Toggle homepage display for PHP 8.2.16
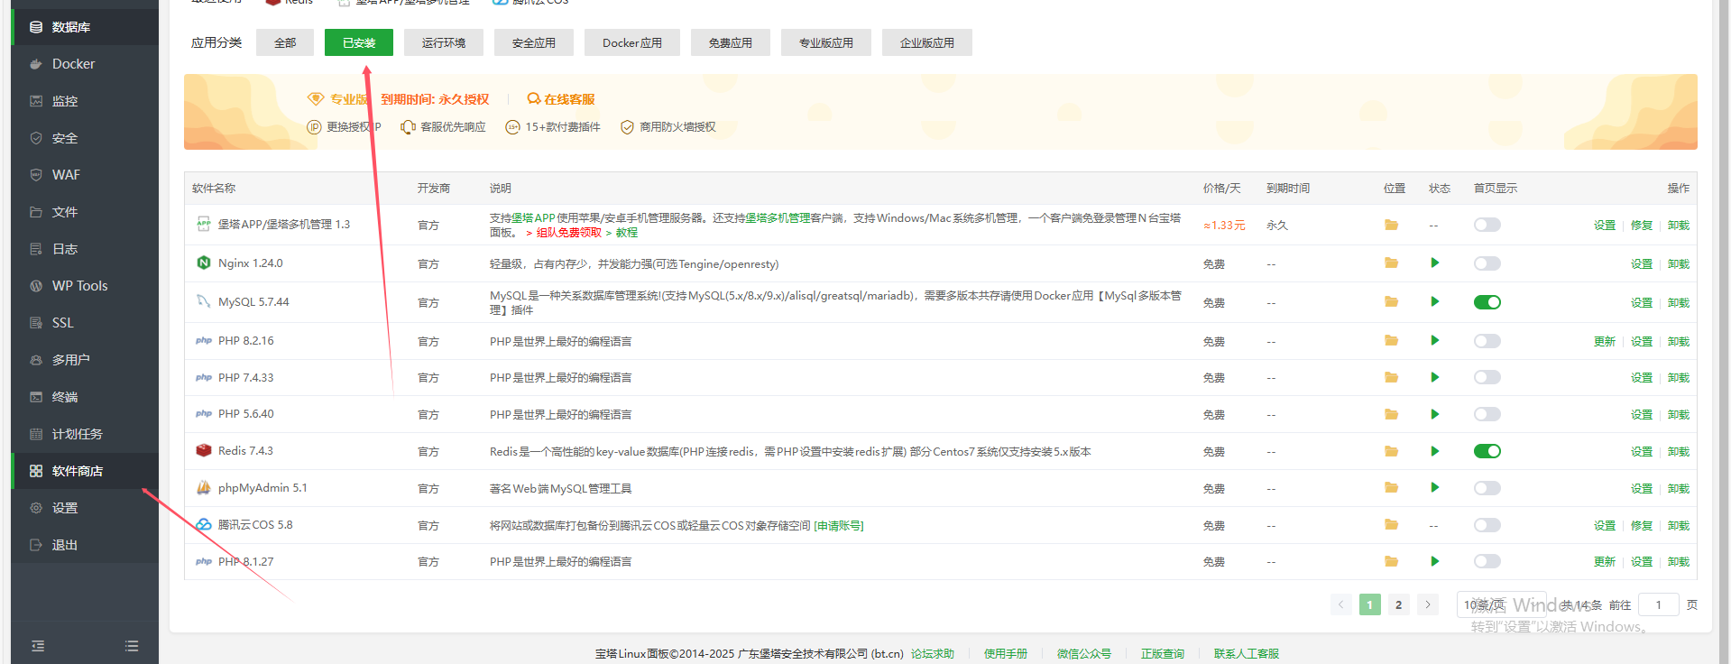The image size is (1731, 664). (1487, 341)
